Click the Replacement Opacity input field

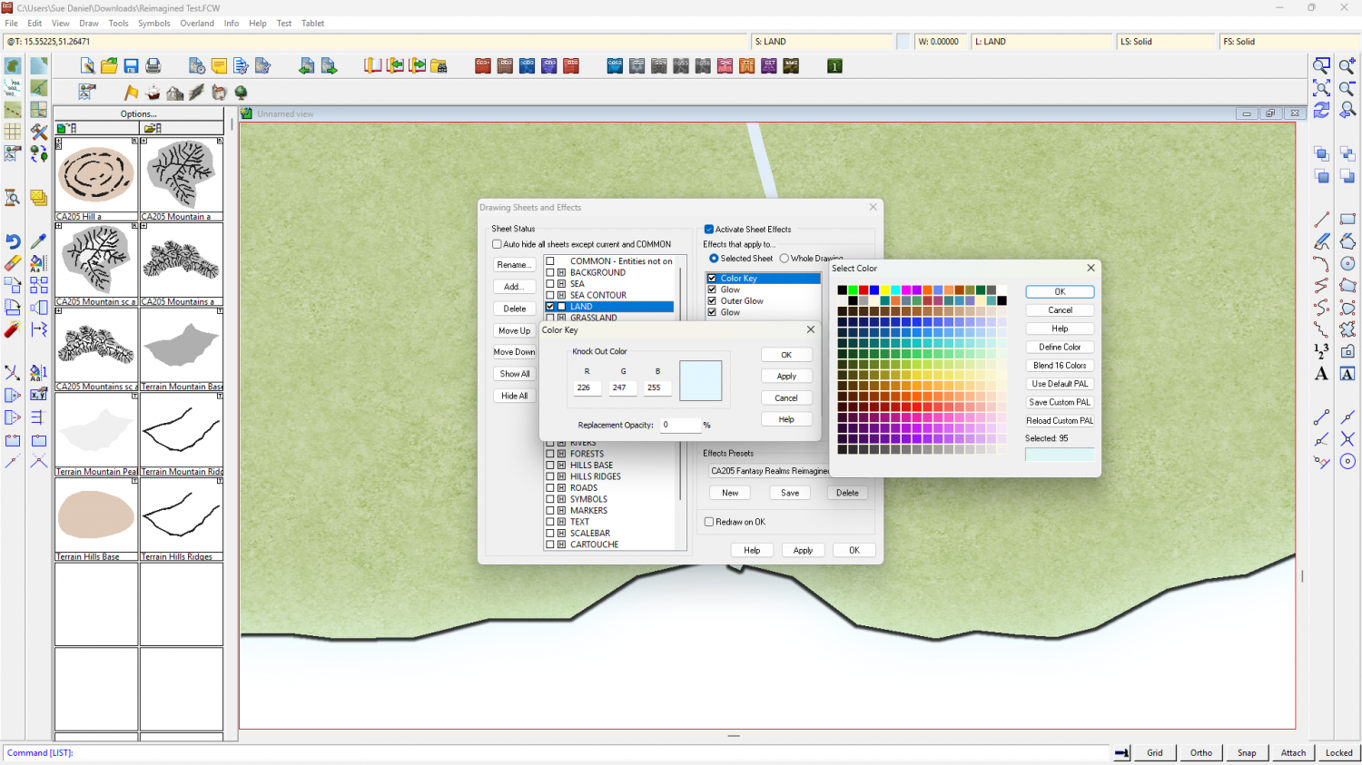click(680, 425)
